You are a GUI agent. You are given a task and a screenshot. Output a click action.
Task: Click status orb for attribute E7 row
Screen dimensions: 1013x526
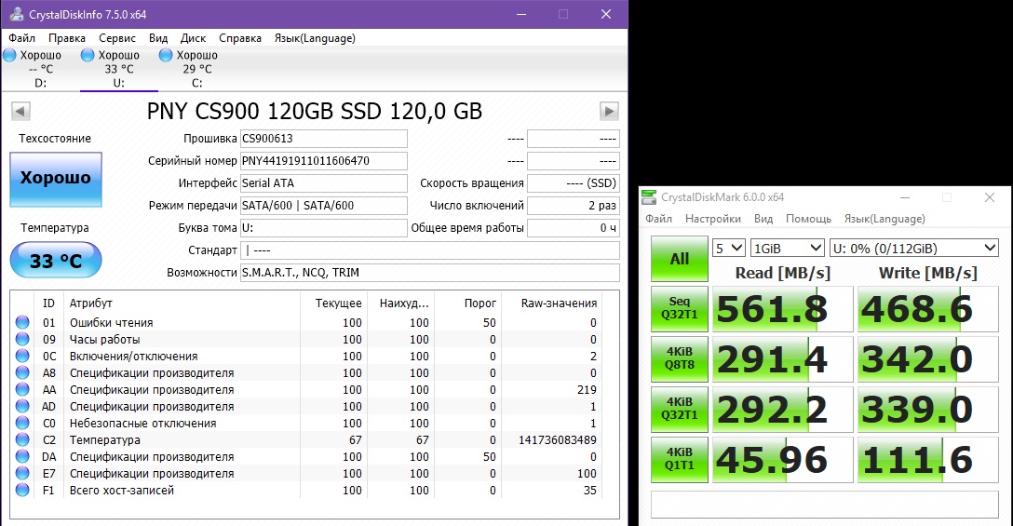click(x=22, y=473)
